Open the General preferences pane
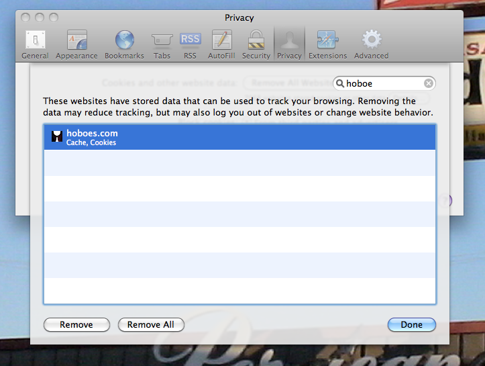The image size is (485, 366). coord(35,44)
